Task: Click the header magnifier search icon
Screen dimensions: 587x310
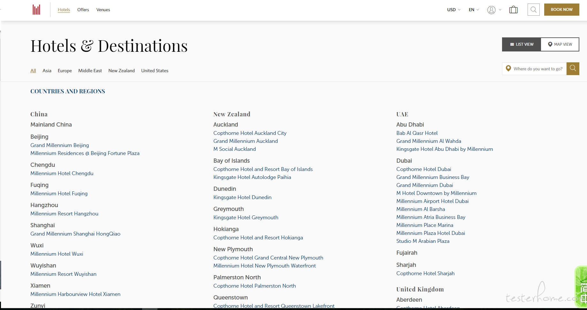Action: click(x=533, y=10)
